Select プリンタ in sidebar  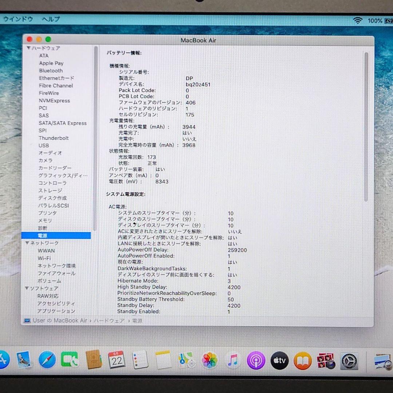[47, 213]
